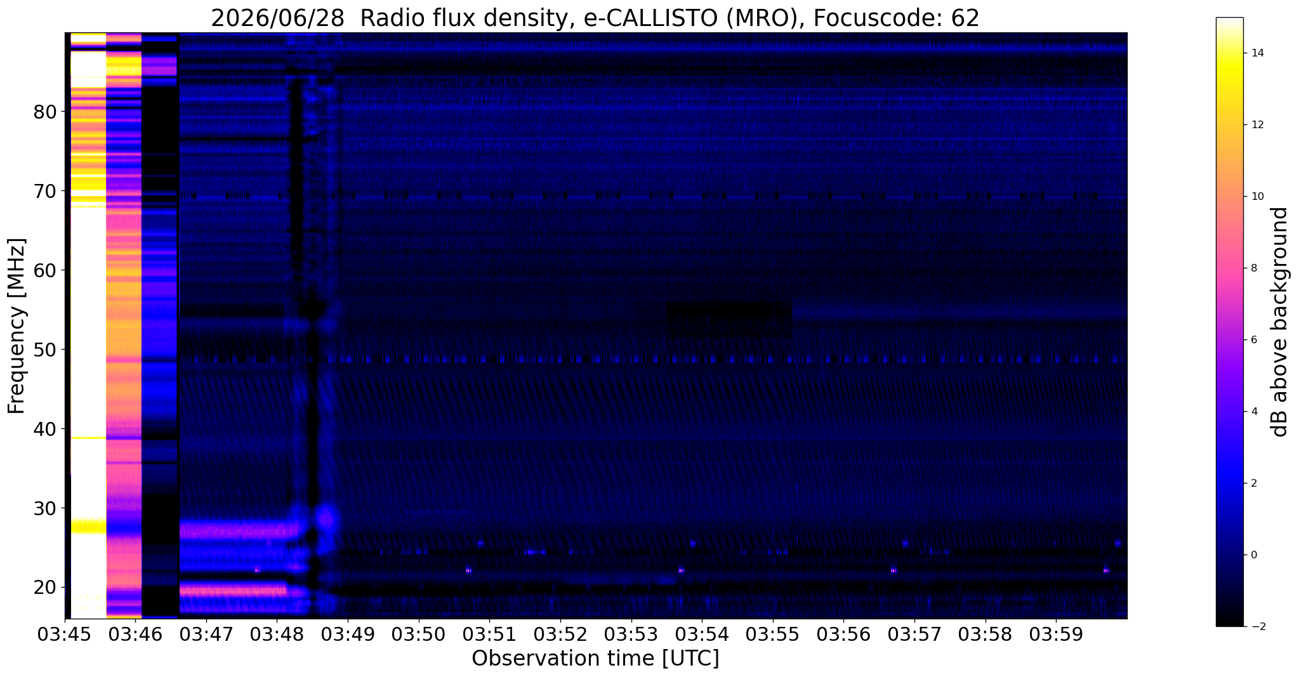The height and width of the screenshot is (677, 1299).
Task: Click the 03:56 time axis label
Action: pos(843,634)
